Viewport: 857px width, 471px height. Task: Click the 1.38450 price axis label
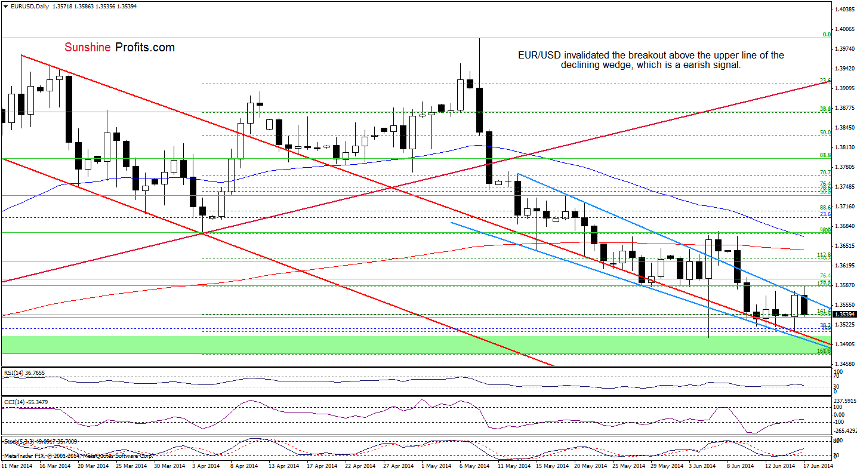coord(845,128)
